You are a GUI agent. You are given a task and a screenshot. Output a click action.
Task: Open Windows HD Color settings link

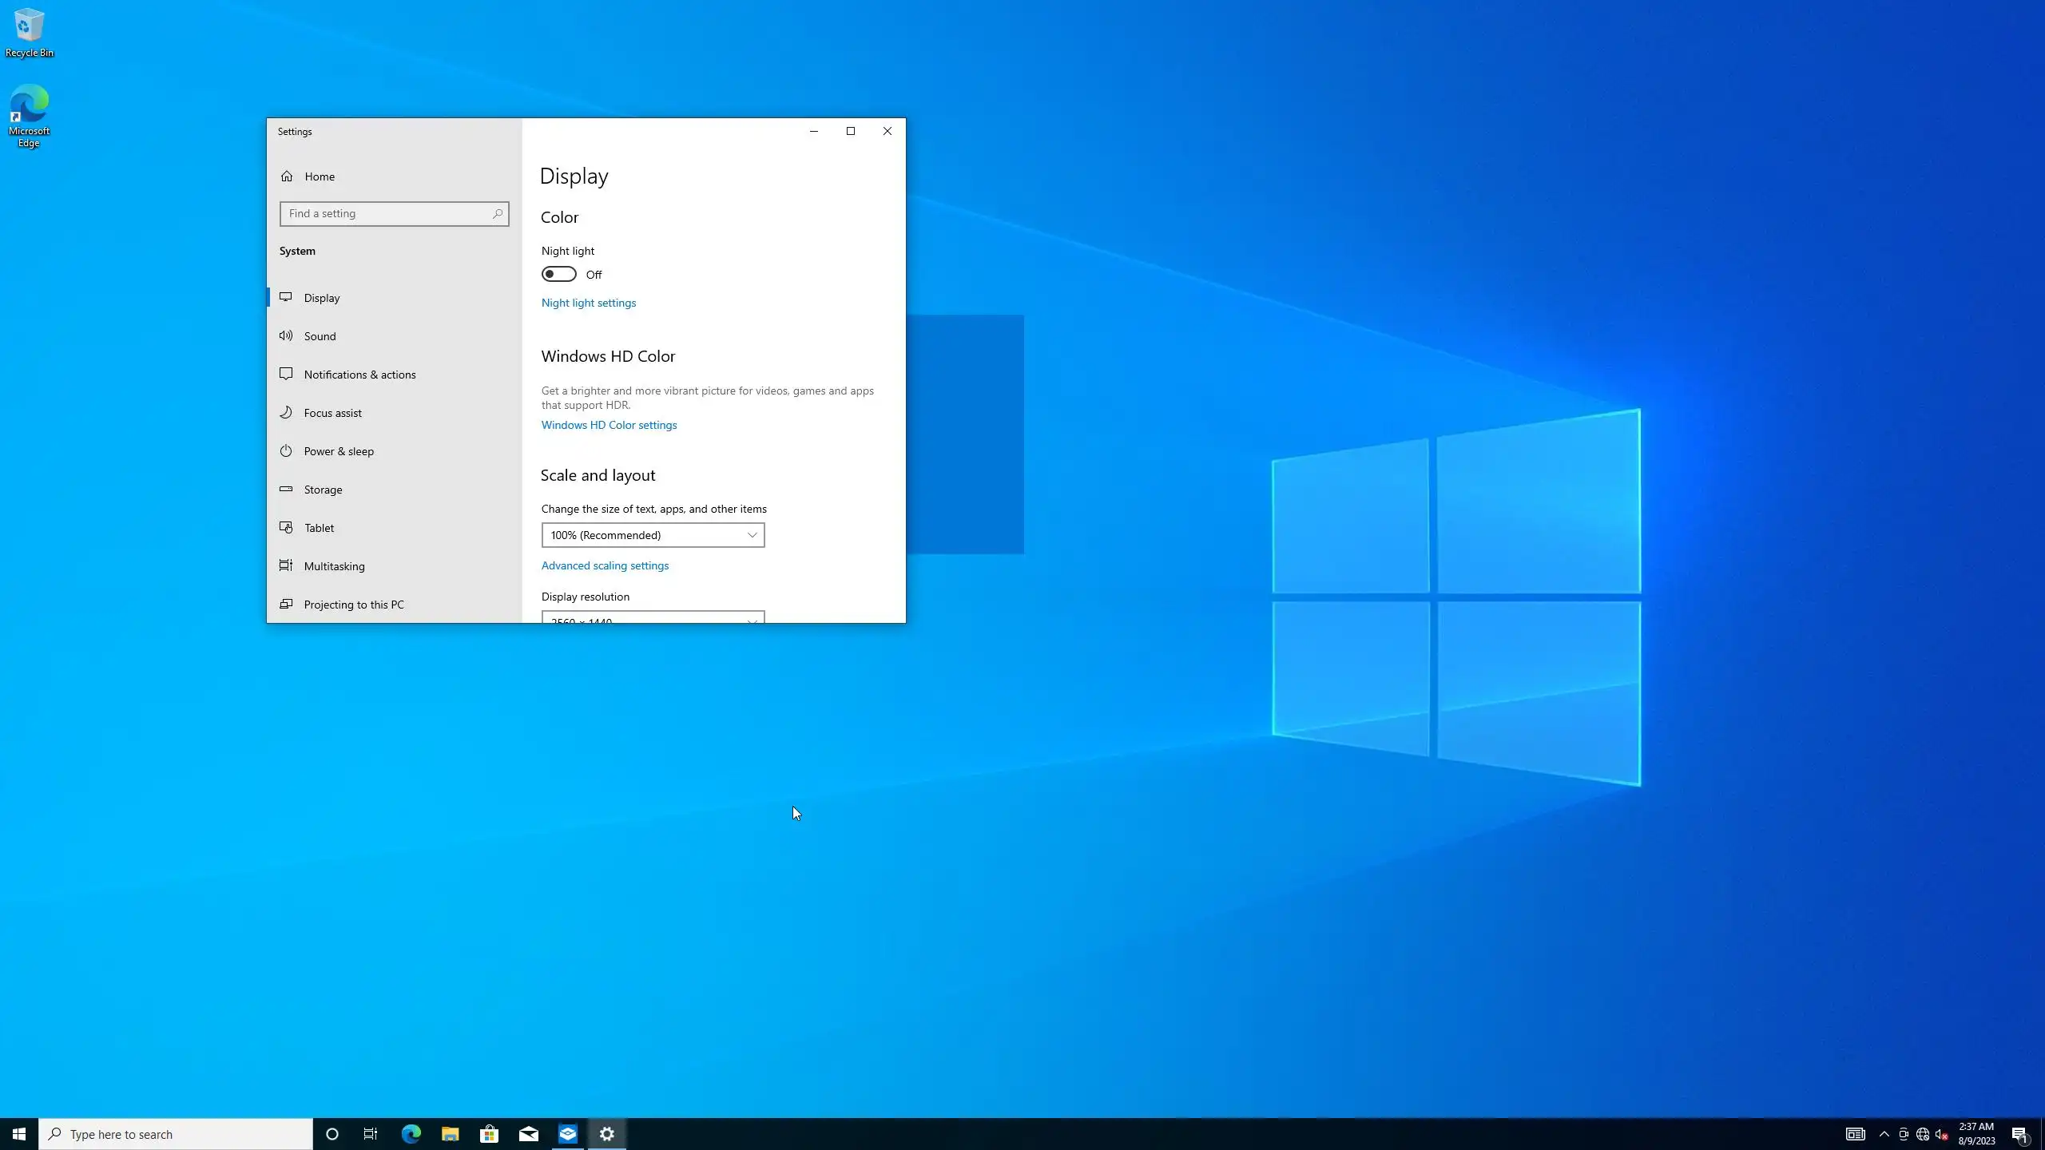pyautogui.click(x=609, y=425)
